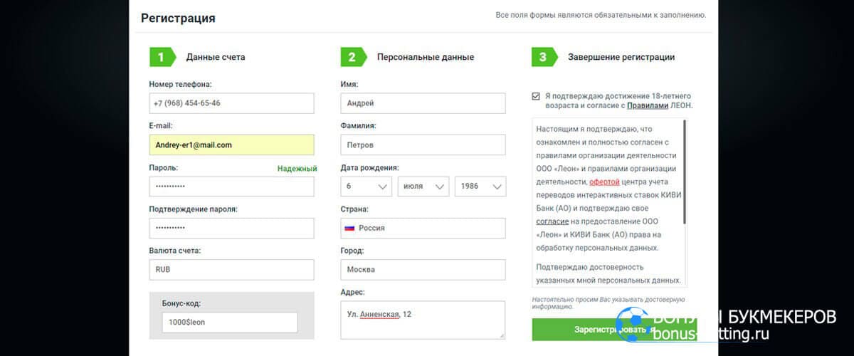Click the Завершение регистрации step title
Viewport: 854px width, 356px height.
pos(621,57)
